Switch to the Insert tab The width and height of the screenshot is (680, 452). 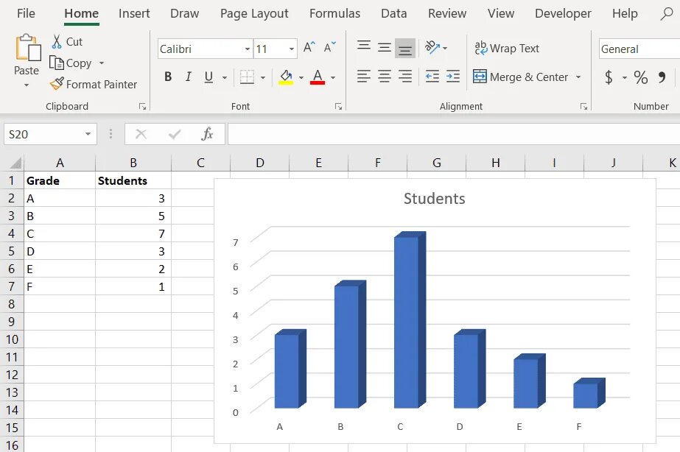134,13
